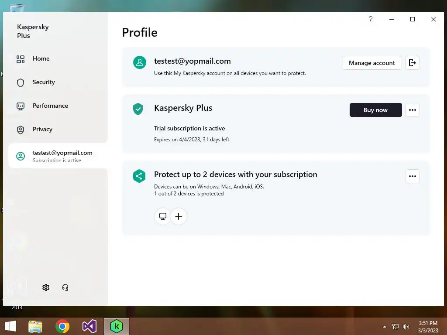This screenshot has height=335, width=447.
Task: Click Manage account button
Action: [372, 63]
